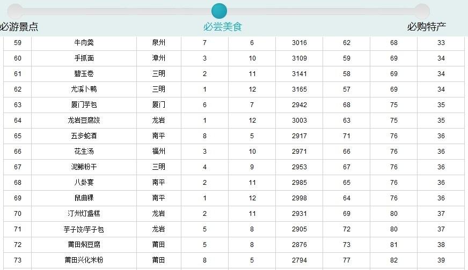Click the 龙岩豆腐饺 name cell
Screen dimensions: 468x270
(84, 121)
